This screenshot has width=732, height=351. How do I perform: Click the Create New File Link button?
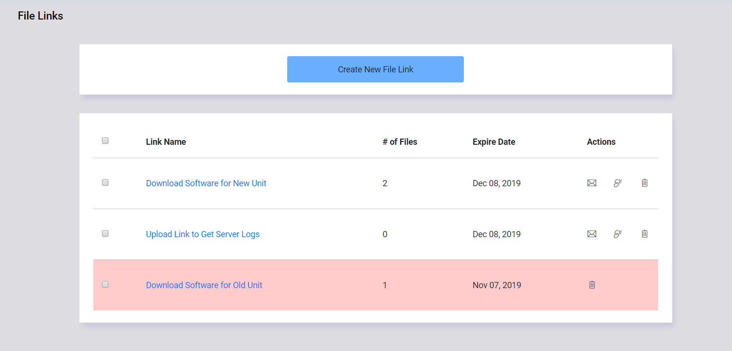coord(375,69)
